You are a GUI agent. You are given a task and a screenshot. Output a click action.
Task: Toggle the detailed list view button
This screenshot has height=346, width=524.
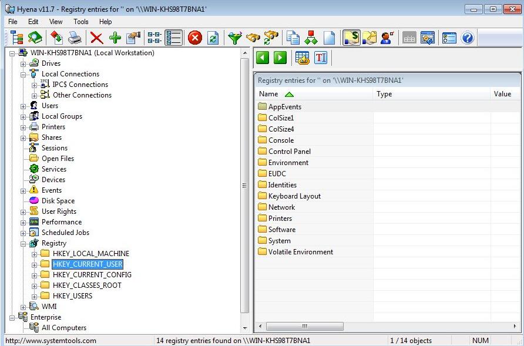(x=173, y=38)
